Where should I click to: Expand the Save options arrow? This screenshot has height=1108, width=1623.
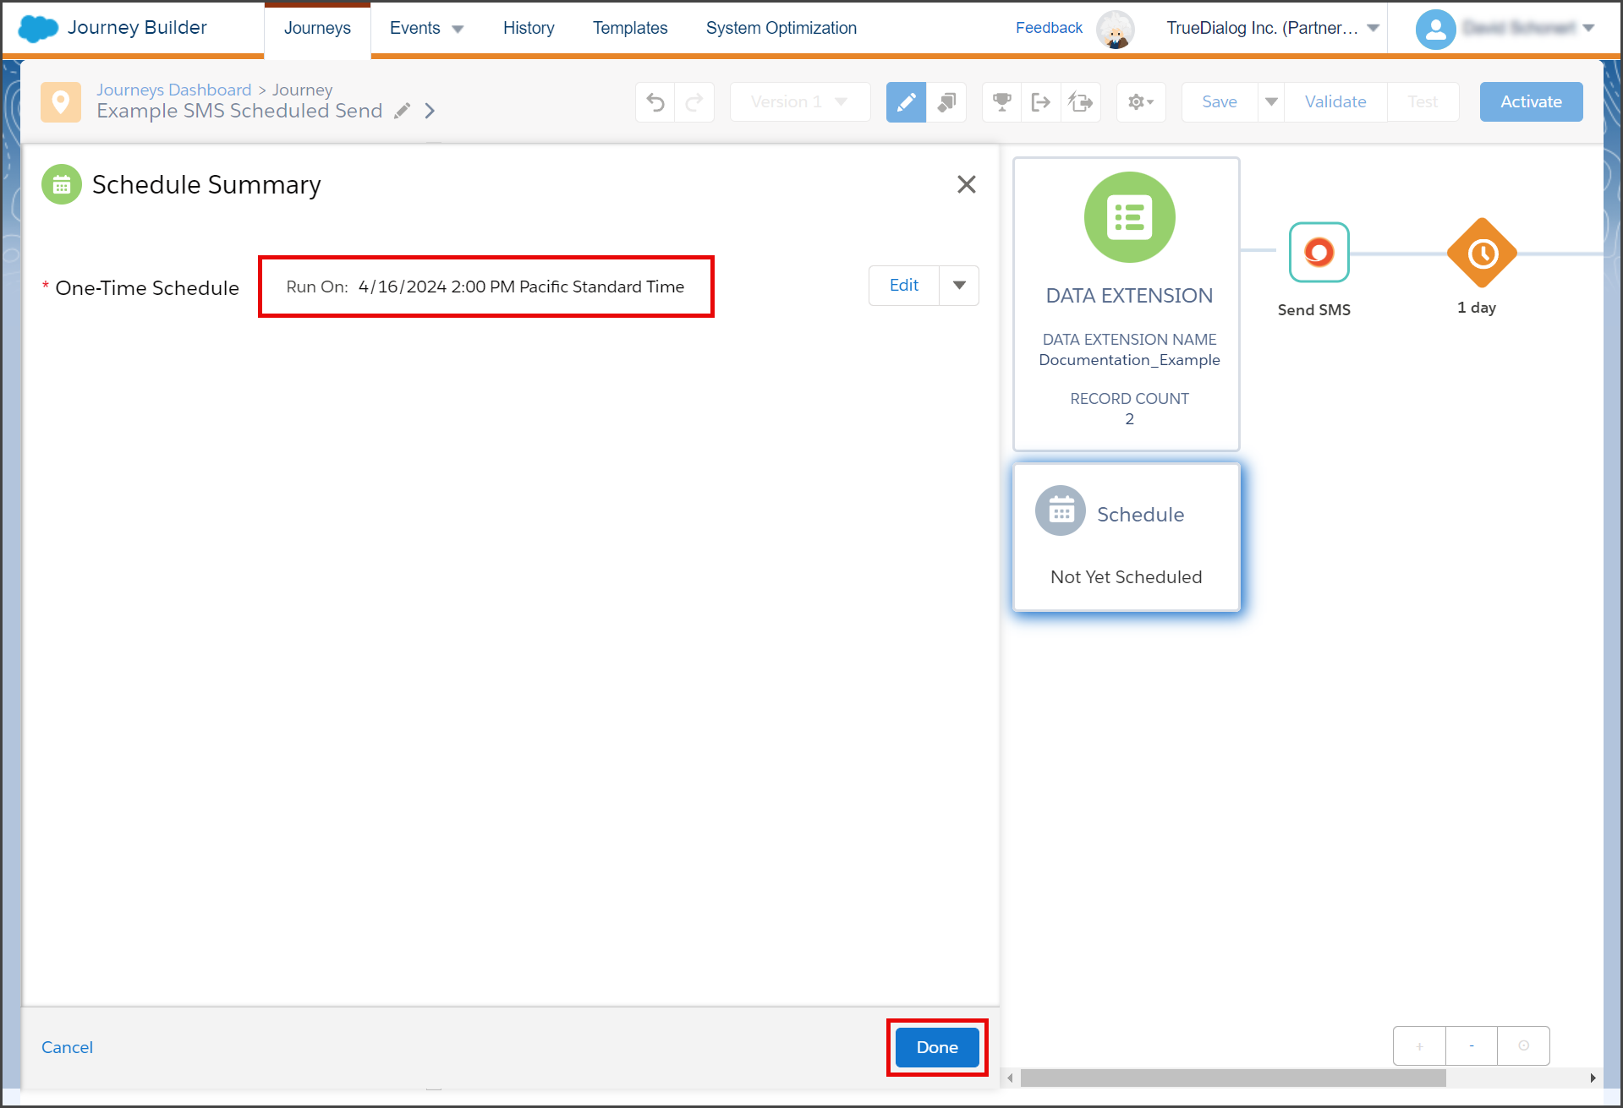point(1271,102)
